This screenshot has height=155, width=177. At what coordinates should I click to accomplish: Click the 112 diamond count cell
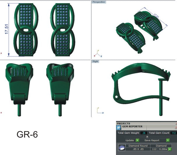tap(155, 149)
